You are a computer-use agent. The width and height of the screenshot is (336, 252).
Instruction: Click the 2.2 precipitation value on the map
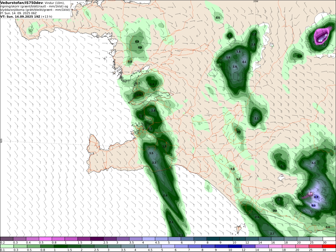(x=254, y=34)
